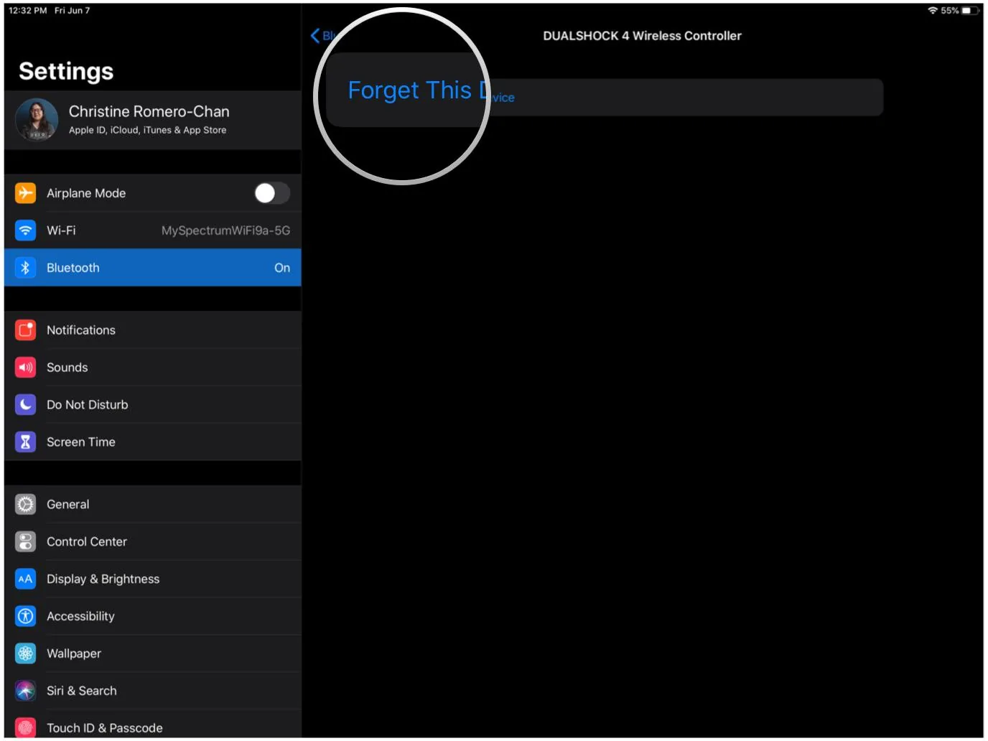Viewport: 988px width, 741px height.
Task: Tap the Wi-Fi signal icon in status bar
Action: click(x=933, y=11)
